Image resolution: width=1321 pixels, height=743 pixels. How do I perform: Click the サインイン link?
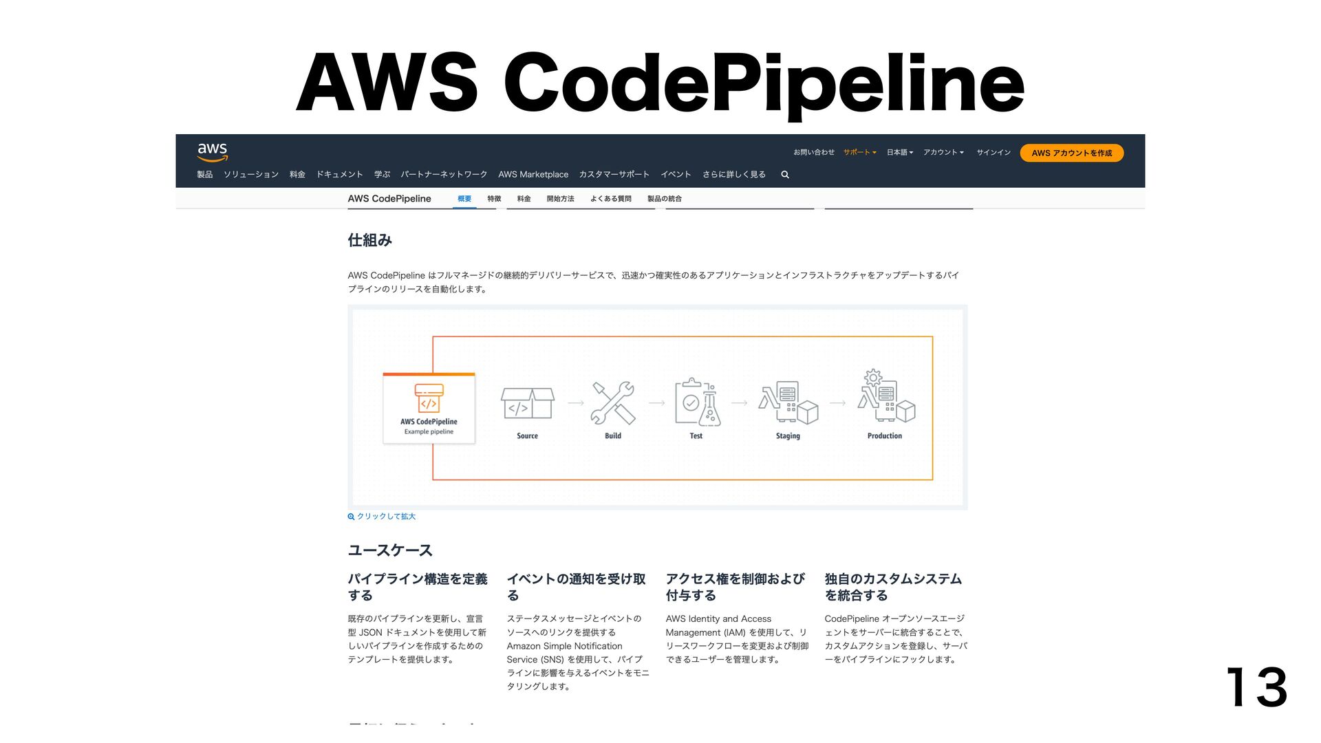[x=994, y=153]
